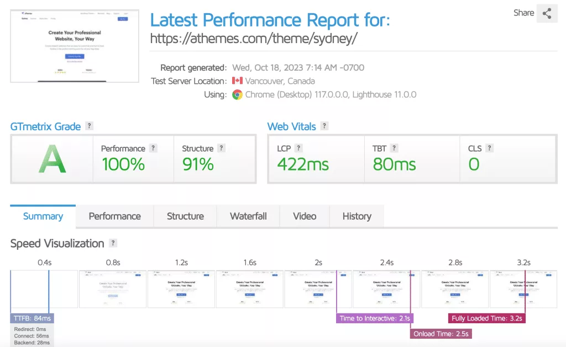Image resolution: width=566 pixels, height=347 pixels.
Task: Click the TBT value 80ms
Action: click(x=394, y=164)
